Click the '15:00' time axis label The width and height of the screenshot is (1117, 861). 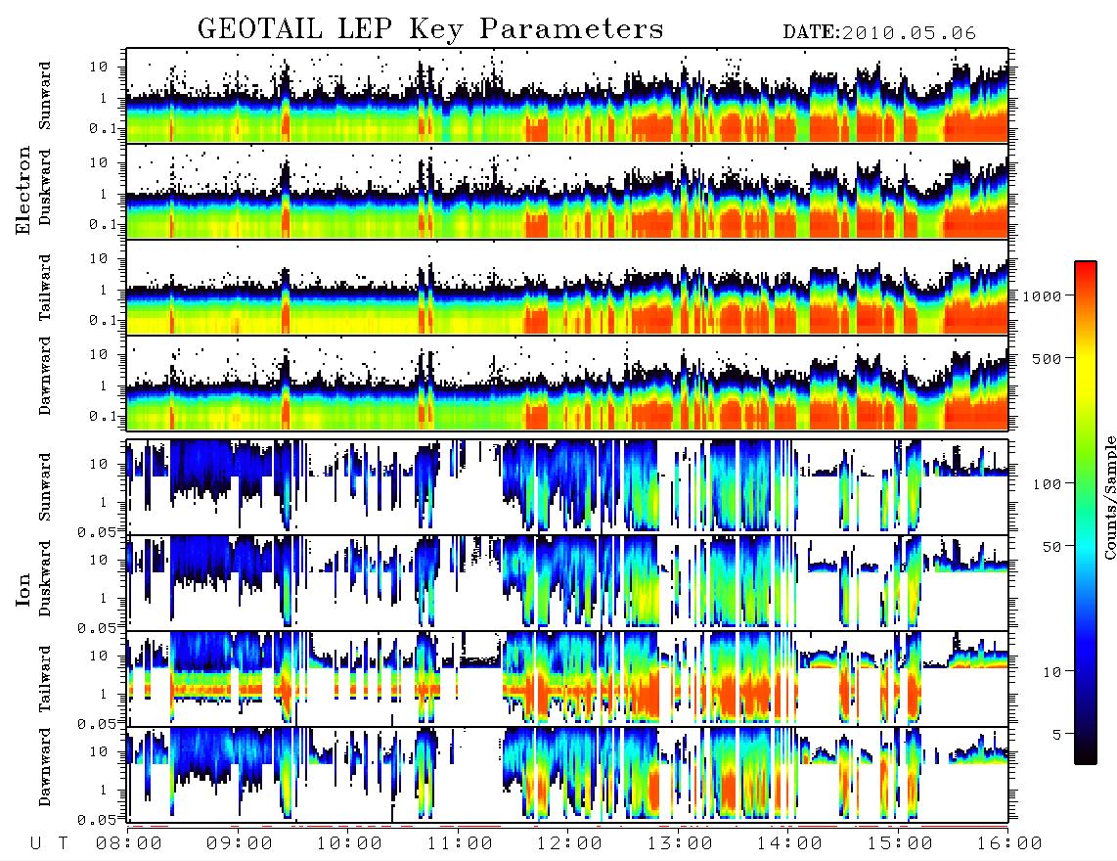[x=900, y=843]
